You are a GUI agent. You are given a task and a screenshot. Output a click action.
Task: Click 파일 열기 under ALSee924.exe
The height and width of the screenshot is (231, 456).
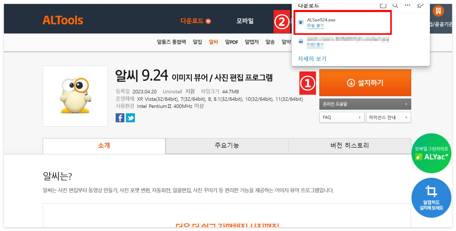(x=315, y=26)
